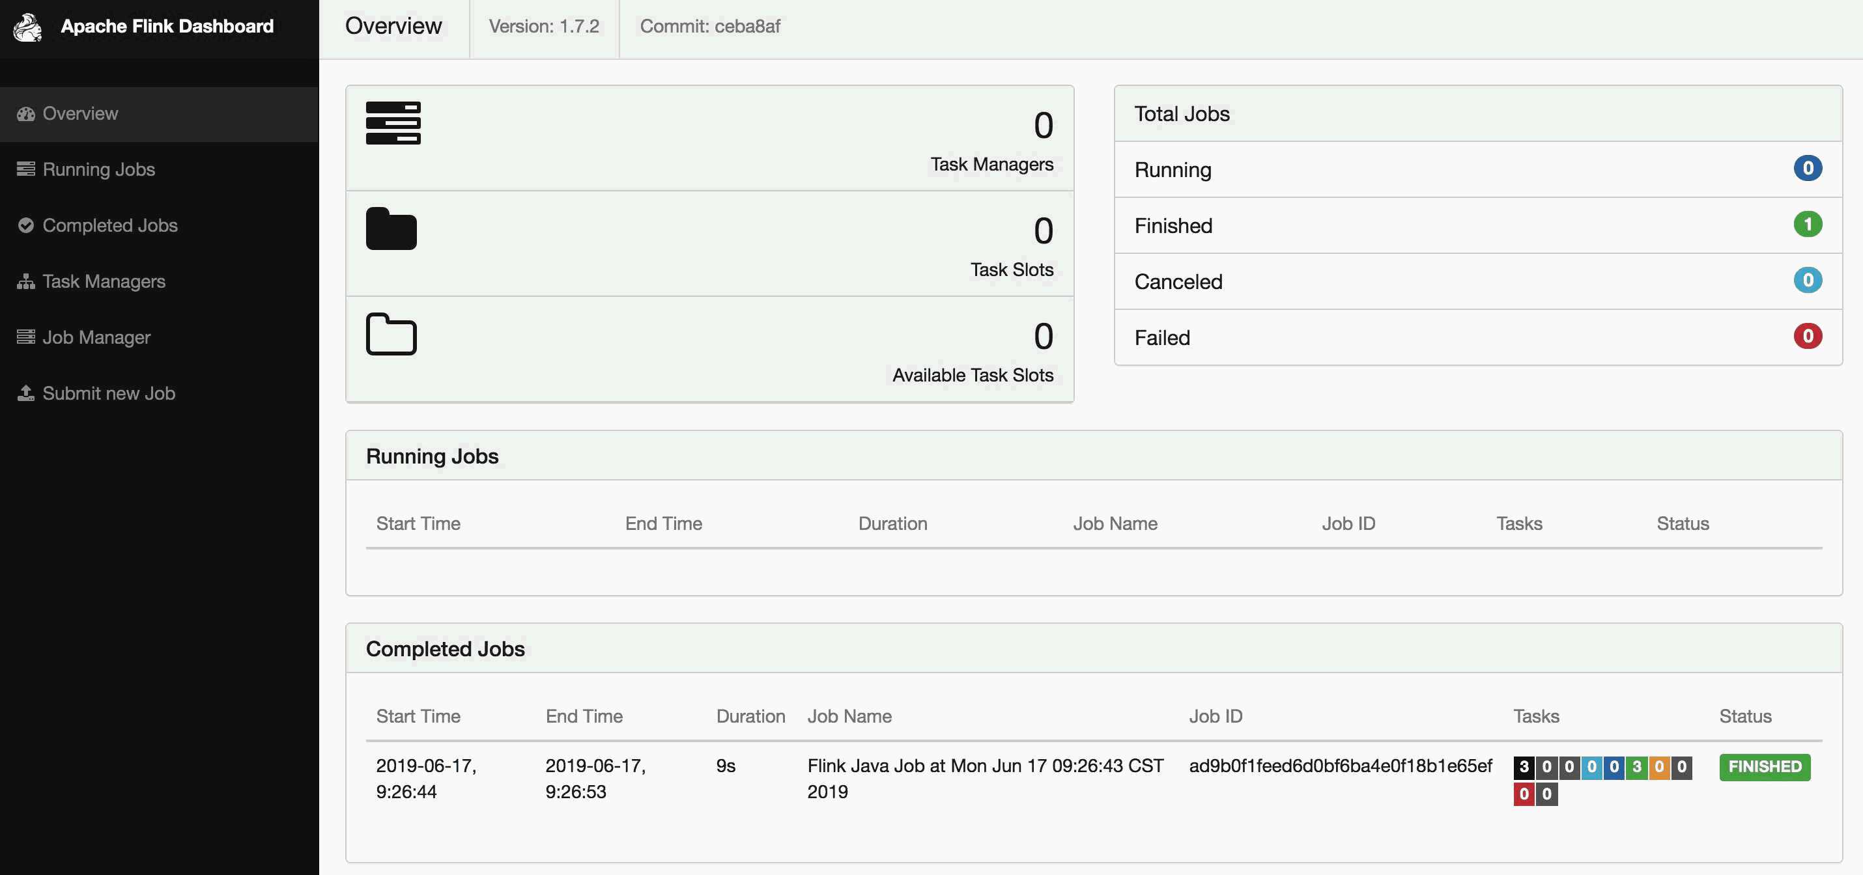Image resolution: width=1863 pixels, height=875 pixels.
Task: Click the '9s' duration cell
Action: [x=726, y=767]
